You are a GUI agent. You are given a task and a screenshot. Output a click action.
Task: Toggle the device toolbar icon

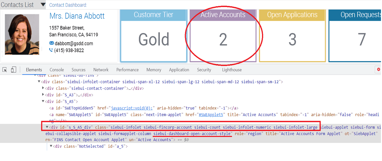pos(13,70)
